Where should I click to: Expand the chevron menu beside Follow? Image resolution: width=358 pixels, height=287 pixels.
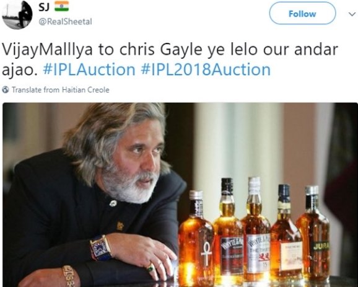[x=352, y=14]
